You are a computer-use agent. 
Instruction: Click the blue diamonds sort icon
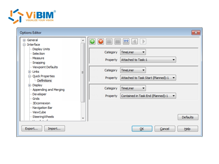click(126, 41)
